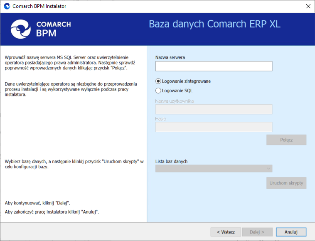Click the Comarch BPM logo in header
The height and width of the screenshot is (241, 315).
tap(41, 29)
